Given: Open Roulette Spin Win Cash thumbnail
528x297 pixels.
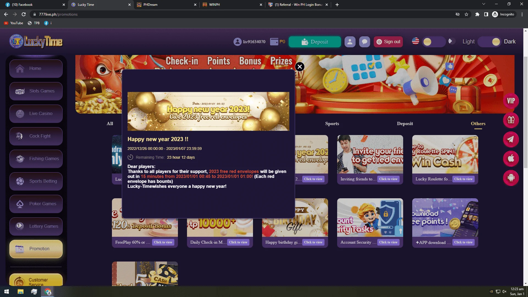Looking at the screenshot, I should [445, 154].
